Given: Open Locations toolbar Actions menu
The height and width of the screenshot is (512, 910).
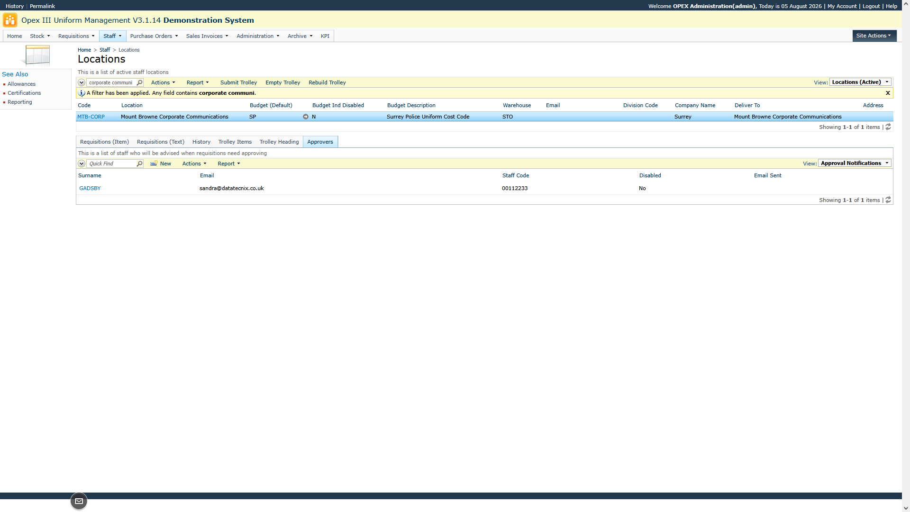Looking at the screenshot, I should click(x=163, y=82).
